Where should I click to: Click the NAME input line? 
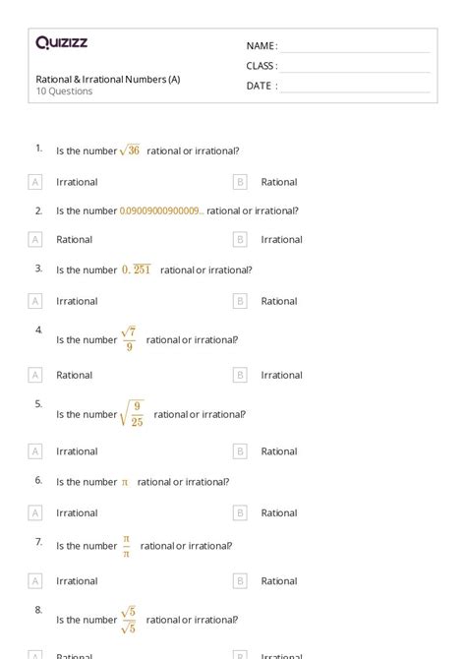click(x=355, y=47)
